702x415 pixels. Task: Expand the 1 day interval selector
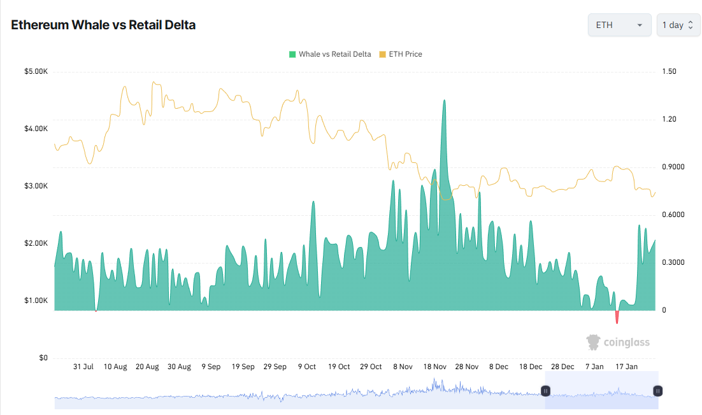coord(677,24)
